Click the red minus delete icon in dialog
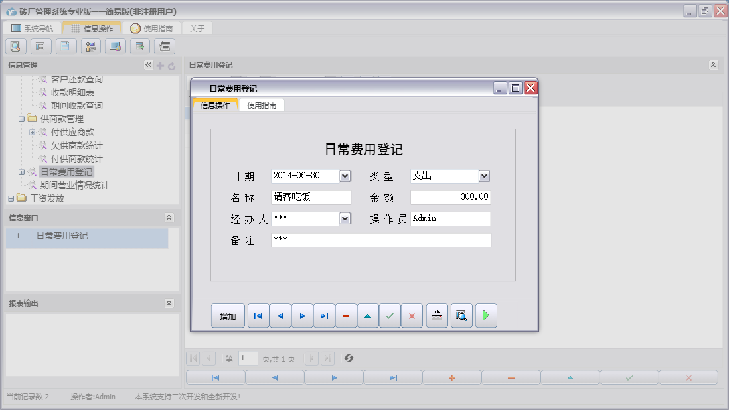 [346, 316]
